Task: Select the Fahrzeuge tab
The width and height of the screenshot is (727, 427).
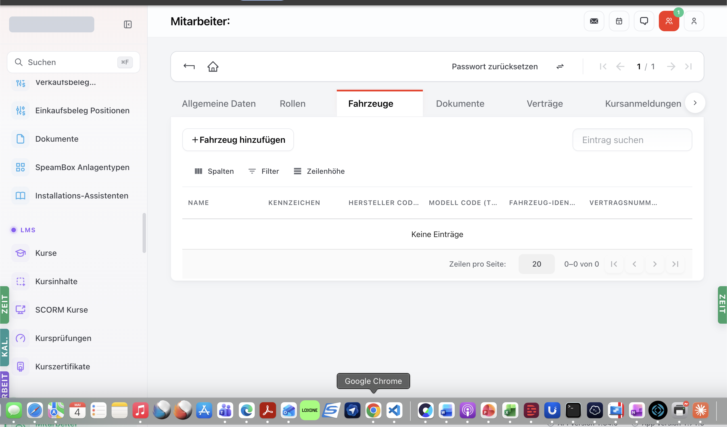Action: pyautogui.click(x=380, y=104)
